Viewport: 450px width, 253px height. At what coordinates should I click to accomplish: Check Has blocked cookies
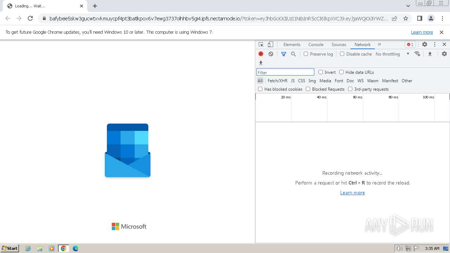260,89
